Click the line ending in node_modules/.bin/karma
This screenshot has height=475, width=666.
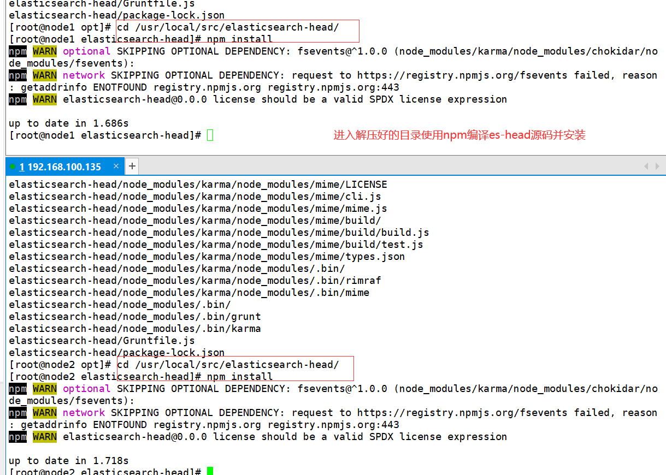[135, 329]
